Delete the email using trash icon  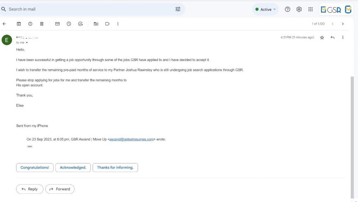(42, 24)
